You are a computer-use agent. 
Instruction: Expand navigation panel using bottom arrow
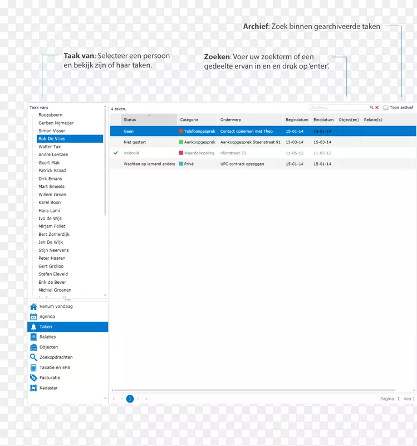click(105, 398)
